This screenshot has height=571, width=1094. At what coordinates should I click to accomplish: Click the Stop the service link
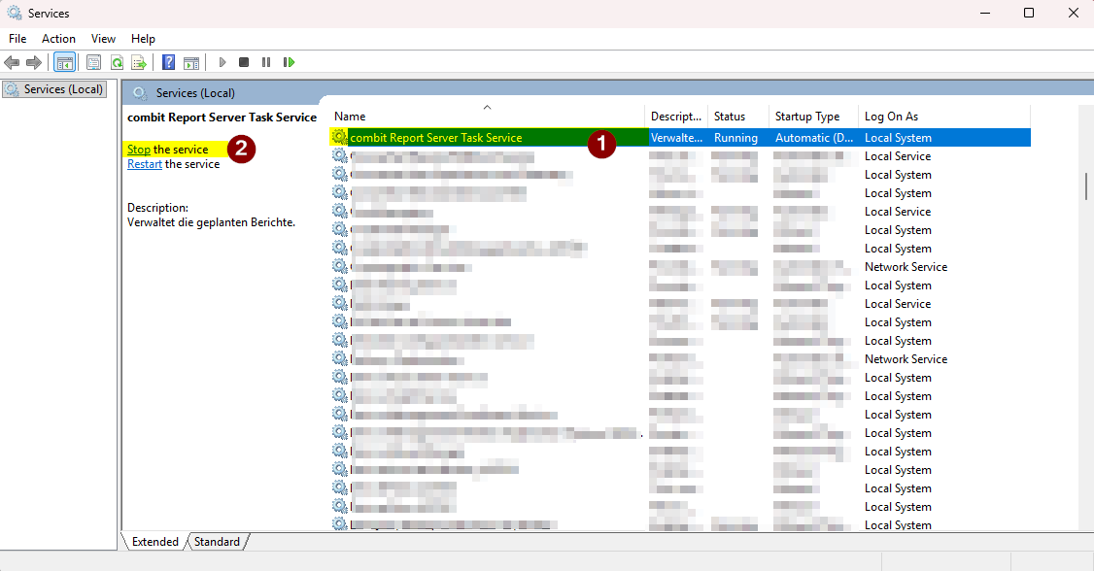(139, 150)
